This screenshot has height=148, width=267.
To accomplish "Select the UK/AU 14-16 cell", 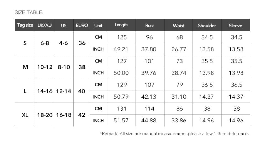I will point(44,91).
